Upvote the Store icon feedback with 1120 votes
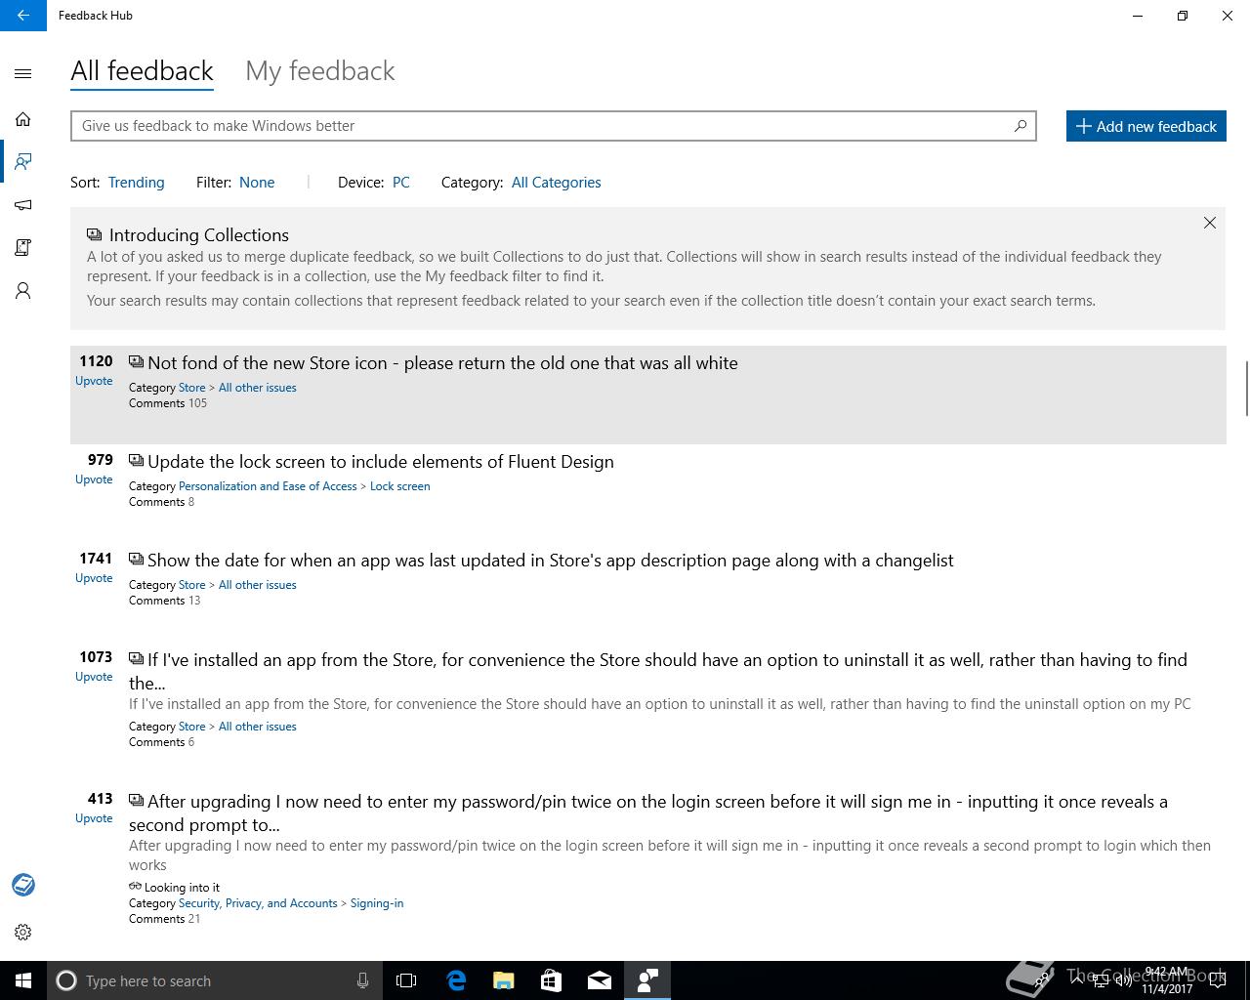1250x1000 pixels. coord(94,381)
